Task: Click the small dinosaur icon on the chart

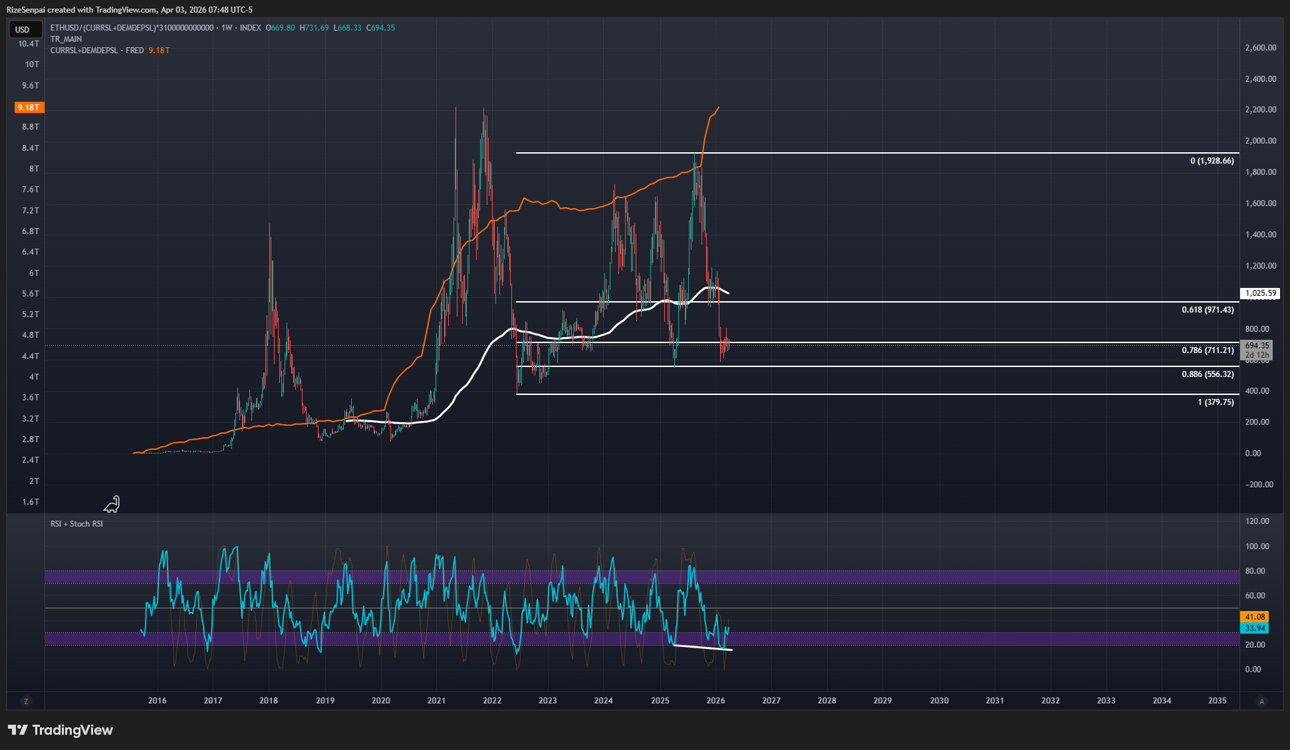Action: click(x=112, y=505)
